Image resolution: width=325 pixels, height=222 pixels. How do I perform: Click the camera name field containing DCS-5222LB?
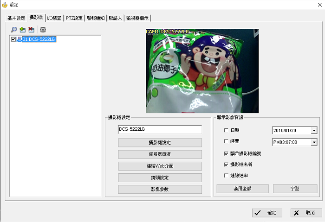coord(160,130)
